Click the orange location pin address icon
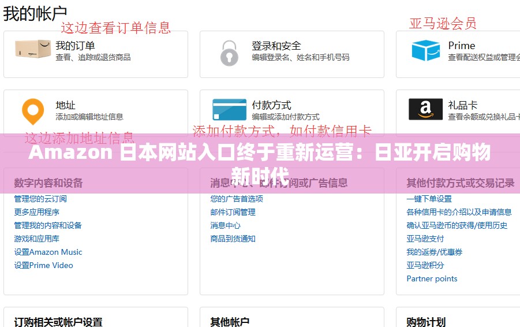Viewport: 520px width, 327px height. tap(33, 112)
